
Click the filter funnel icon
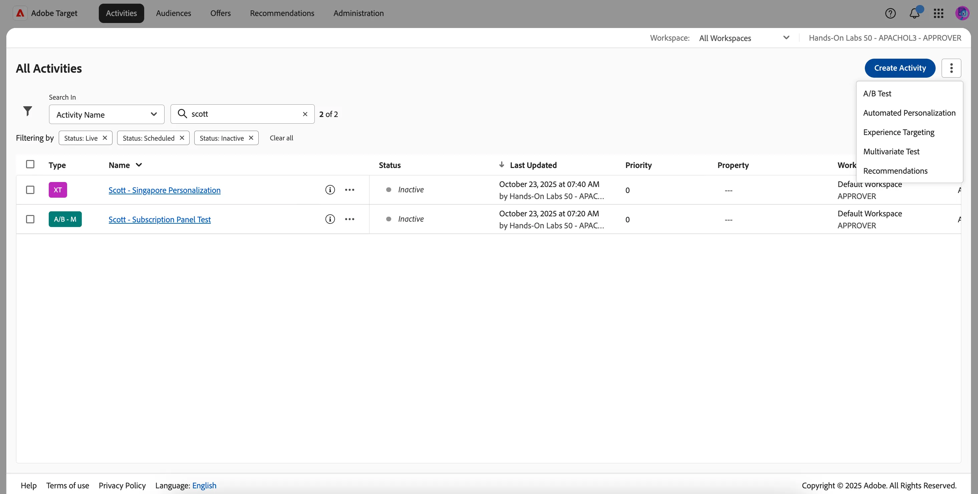click(28, 111)
